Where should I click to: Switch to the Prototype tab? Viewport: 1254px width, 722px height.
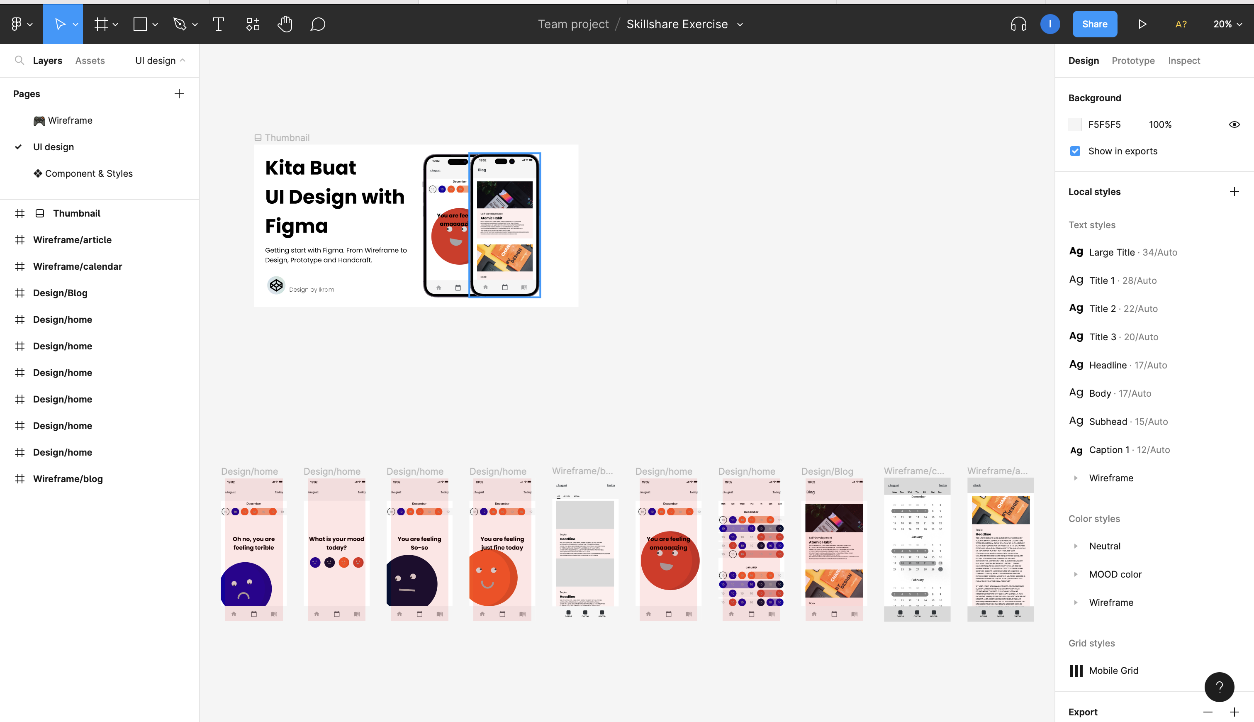coord(1133,61)
